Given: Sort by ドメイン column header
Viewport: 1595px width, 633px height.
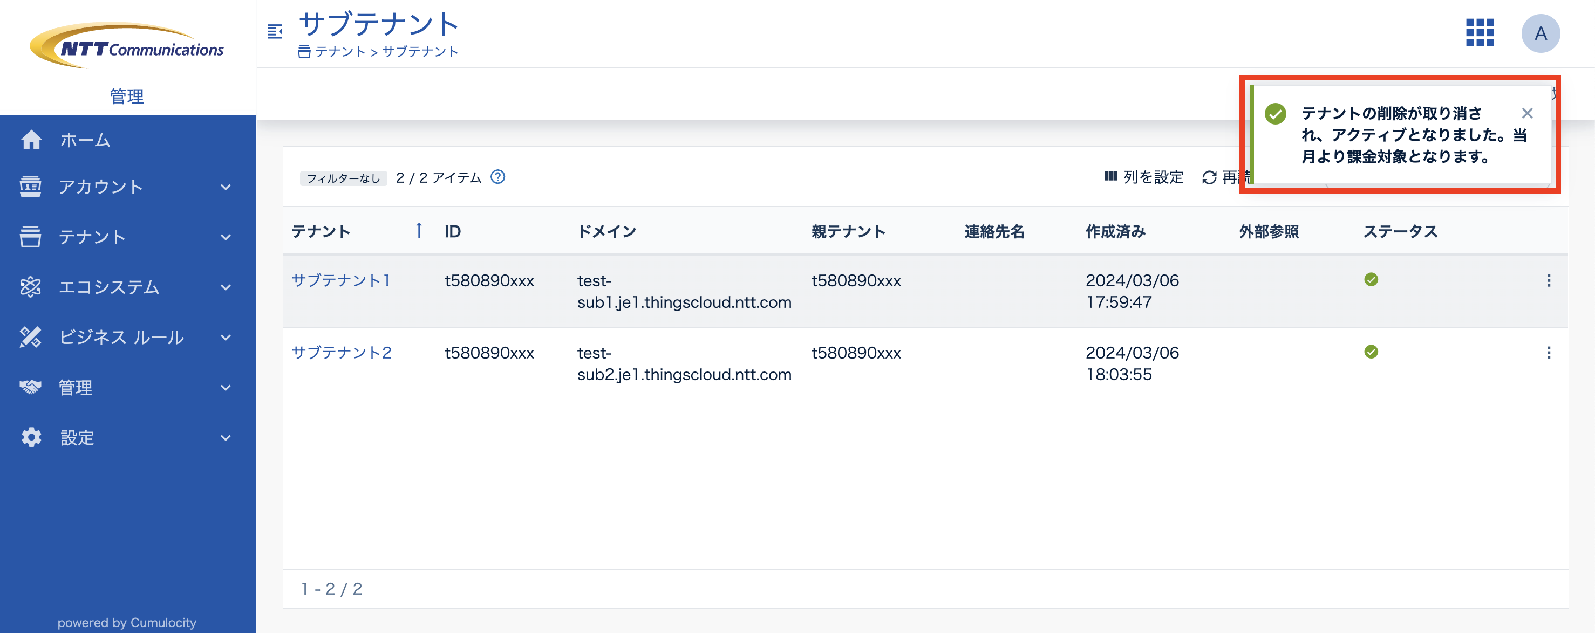Looking at the screenshot, I should tap(607, 231).
